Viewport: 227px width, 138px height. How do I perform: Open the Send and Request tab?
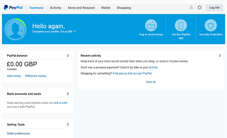tap(81, 8)
